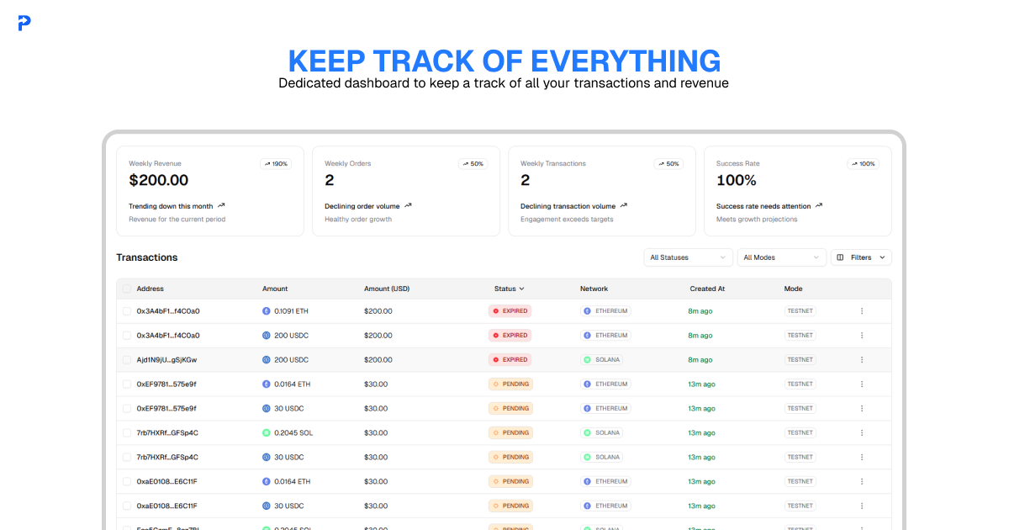Tick the checkbox for 0xEF9781 0.0164 ETH row
The width and height of the screenshot is (1009, 530).
pos(127,384)
